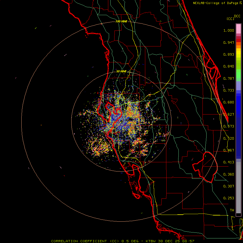243x243 pixels.
Task: Click the TH threshold label on the legend
Action: click(232, 210)
